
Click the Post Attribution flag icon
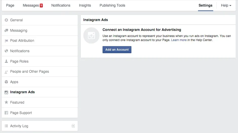pos(6,41)
